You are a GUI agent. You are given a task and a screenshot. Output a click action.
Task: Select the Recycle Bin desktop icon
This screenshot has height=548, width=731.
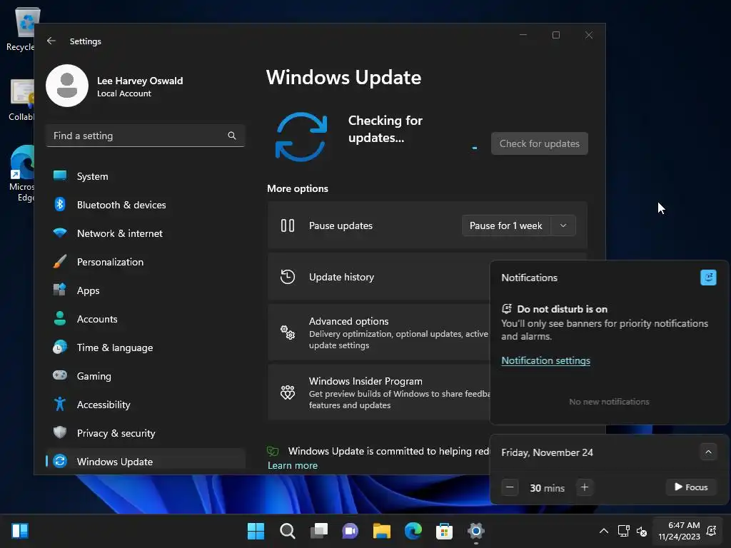point(21,29)
